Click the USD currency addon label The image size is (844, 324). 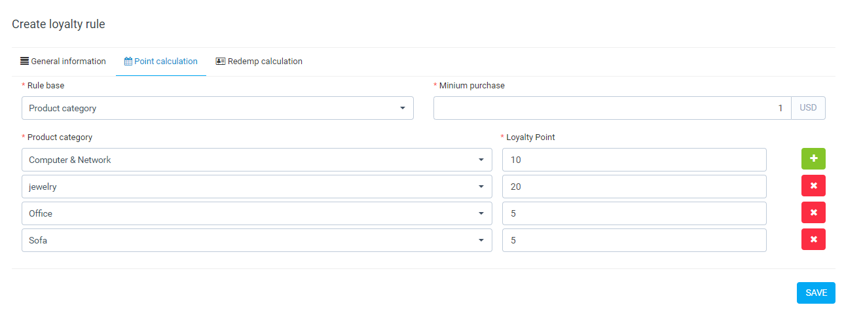(808, 109)
